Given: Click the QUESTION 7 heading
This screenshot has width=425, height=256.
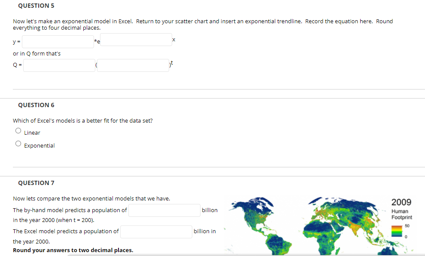Looking at the screenshot, I should click(x=36, y=183).
